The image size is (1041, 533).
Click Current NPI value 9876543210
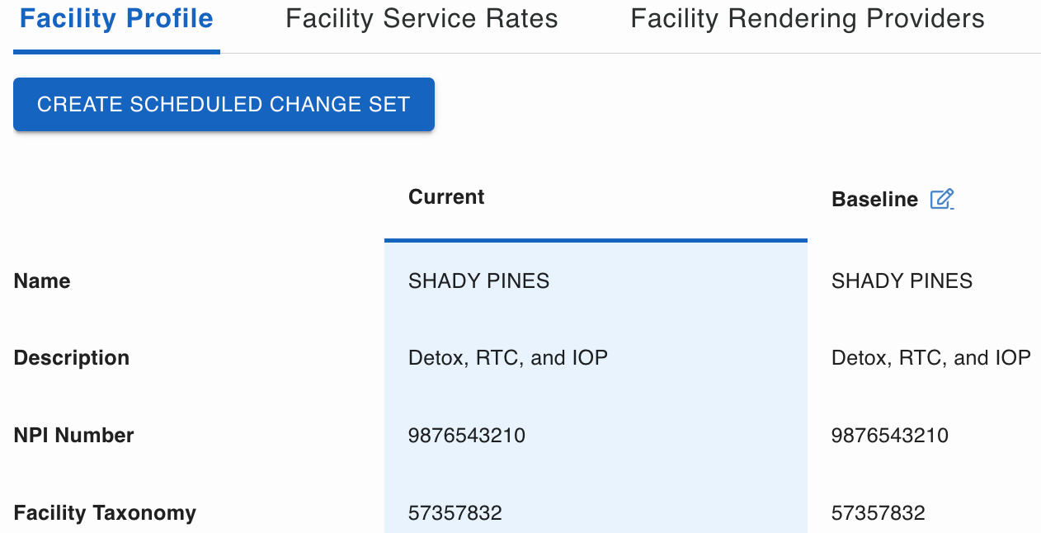(x=466, y=436)
